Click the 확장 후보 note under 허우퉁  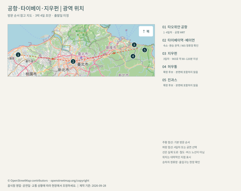pos(180,72)
